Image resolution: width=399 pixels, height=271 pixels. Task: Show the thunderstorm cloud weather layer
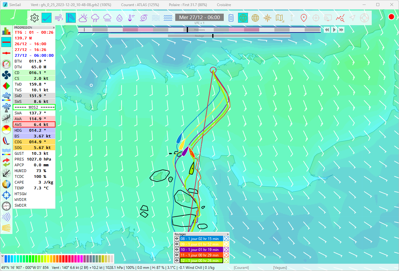point(95,18)
